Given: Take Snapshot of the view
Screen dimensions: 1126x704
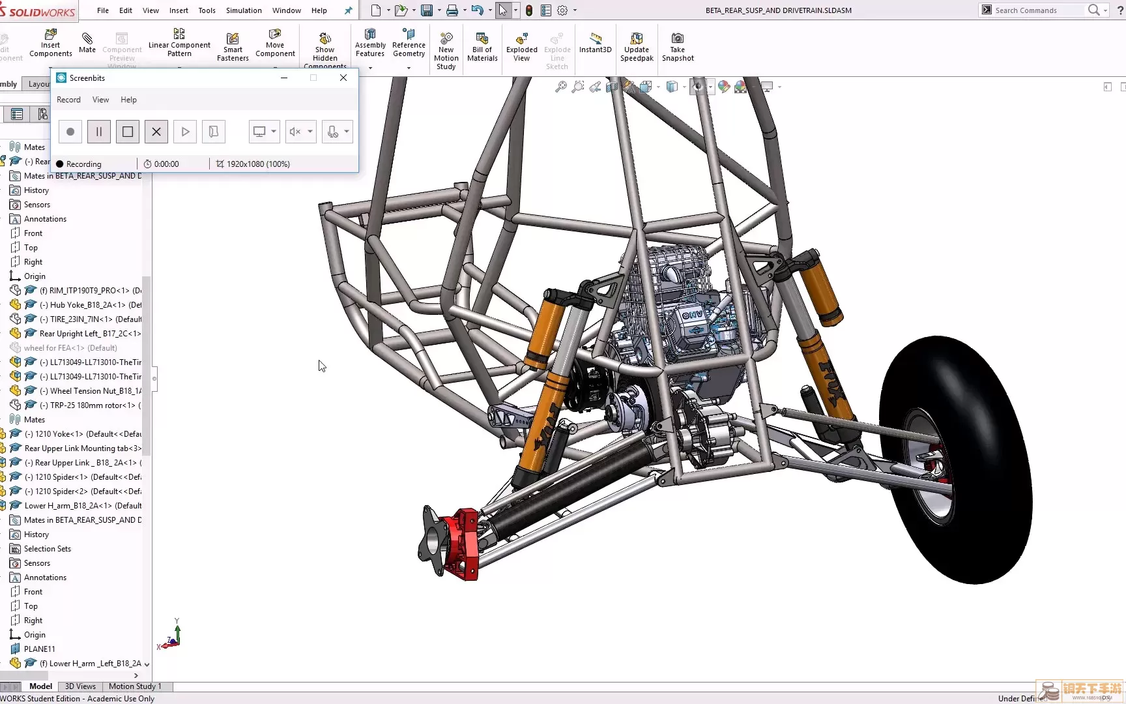Looking at the screenshot, I should [678, 47].
